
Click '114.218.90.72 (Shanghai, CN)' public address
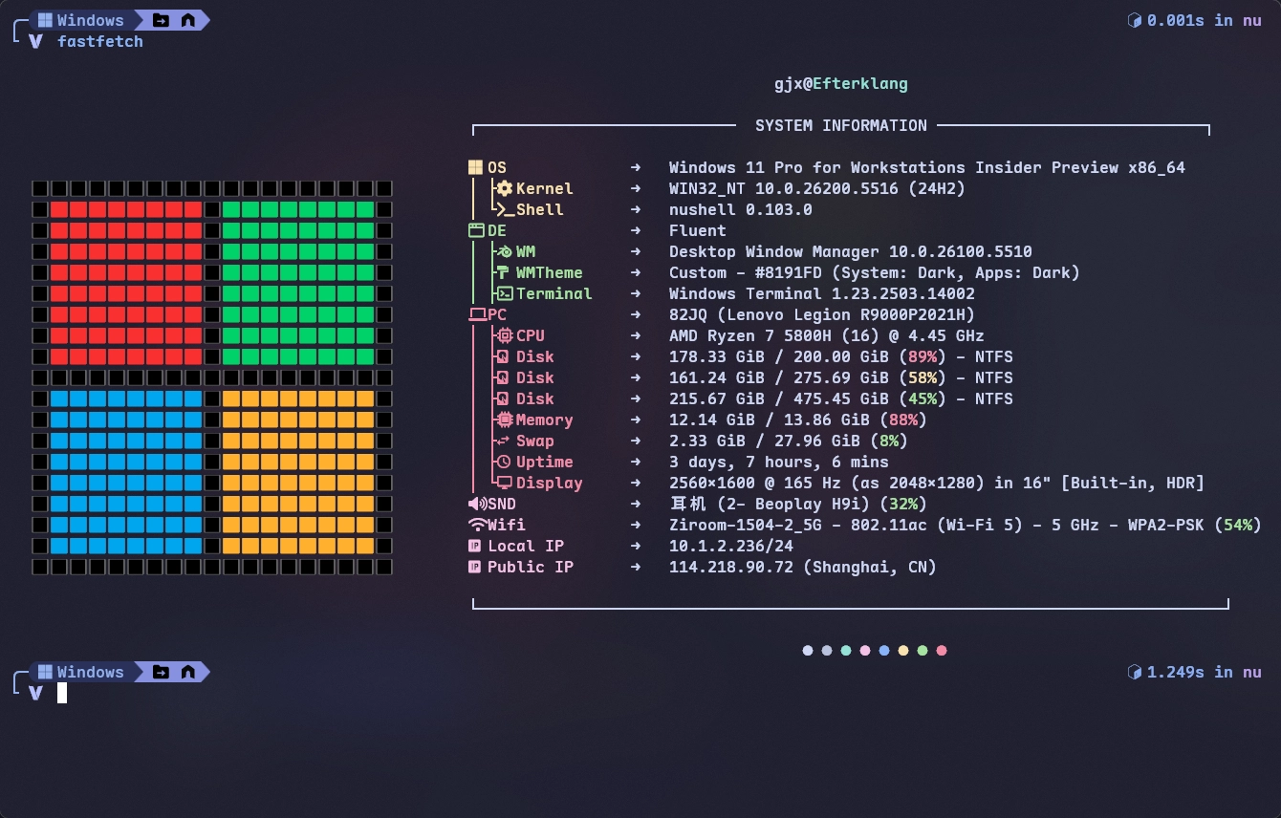pos(803,567)
